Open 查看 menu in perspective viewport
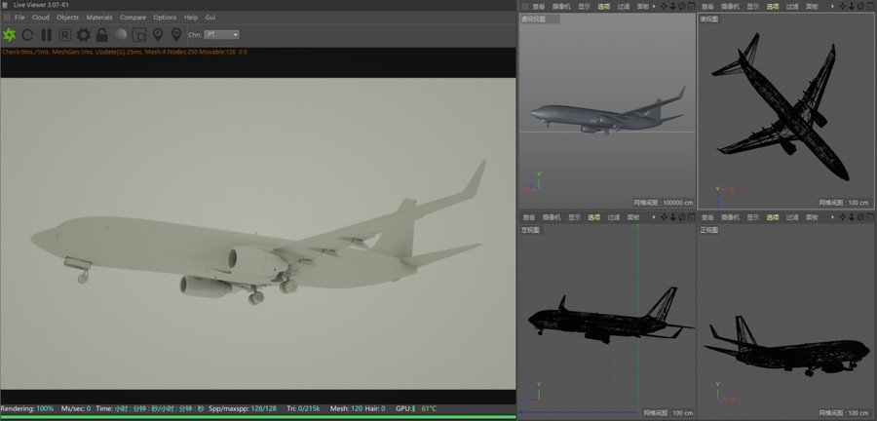This screenshot has height=421, width=877. (x=539, y=7)
